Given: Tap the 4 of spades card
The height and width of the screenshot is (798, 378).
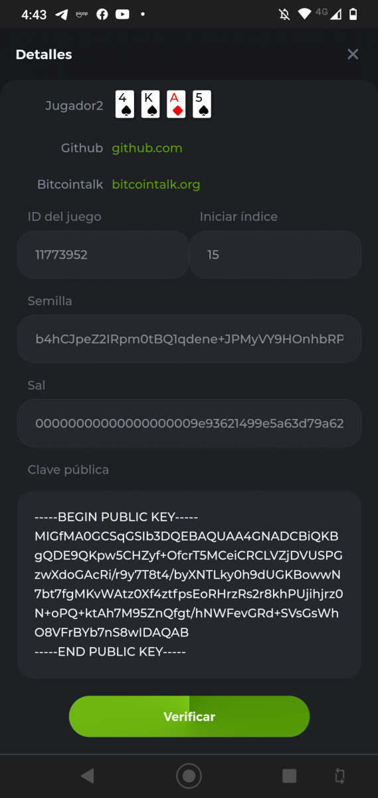Looking at the screenshot, I should 125,105.
